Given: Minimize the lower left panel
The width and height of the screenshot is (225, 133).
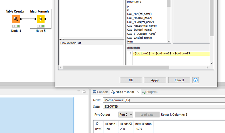Looking at the screenshot, I should [79, 91].
